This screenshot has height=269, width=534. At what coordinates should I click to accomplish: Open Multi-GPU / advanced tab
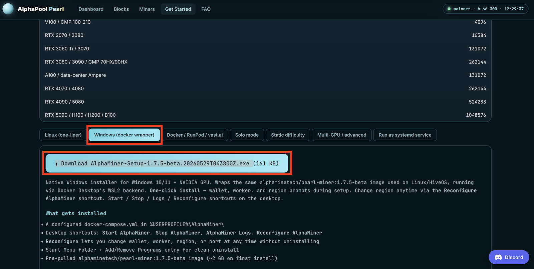(x=342, y=135)
